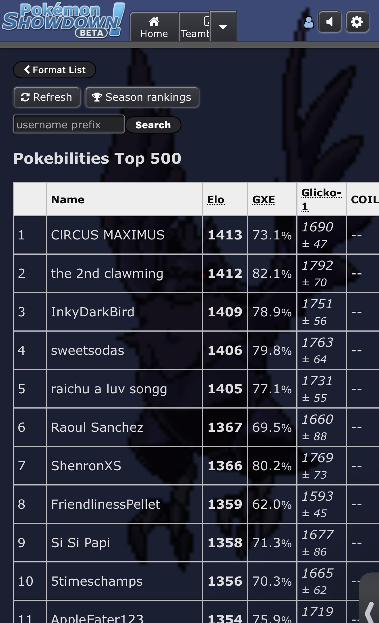This screenshot has width=379, height=623.
Task: Open the Teambuilder tab
Action: [195, 27]
